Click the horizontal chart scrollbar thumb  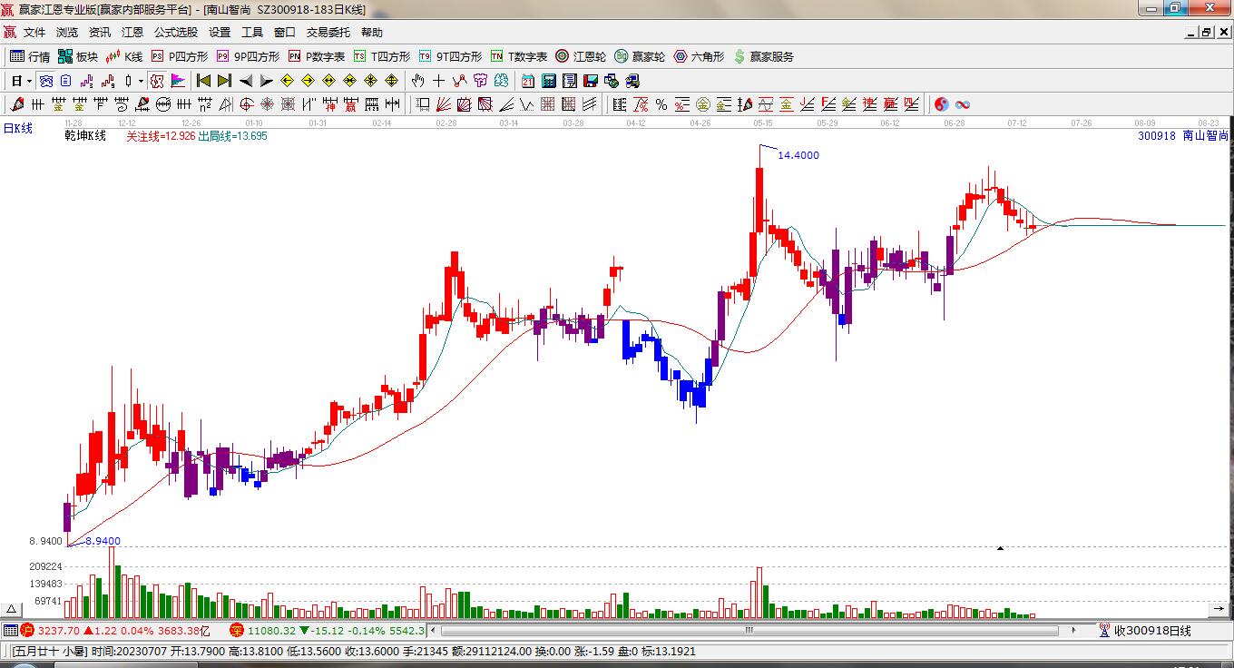click(749, 630)
